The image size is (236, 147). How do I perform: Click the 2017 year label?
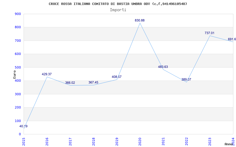[70, 141]
